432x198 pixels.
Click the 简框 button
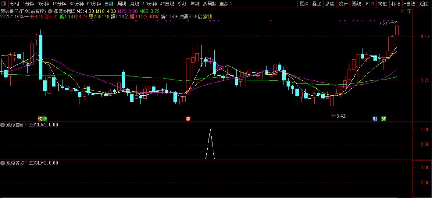pyautogui.click(x=383, y=4)
